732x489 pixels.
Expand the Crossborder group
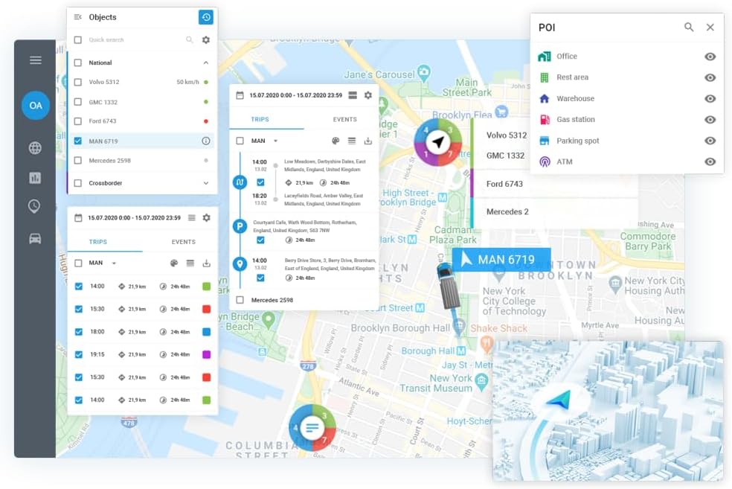[x=206, y=183]
